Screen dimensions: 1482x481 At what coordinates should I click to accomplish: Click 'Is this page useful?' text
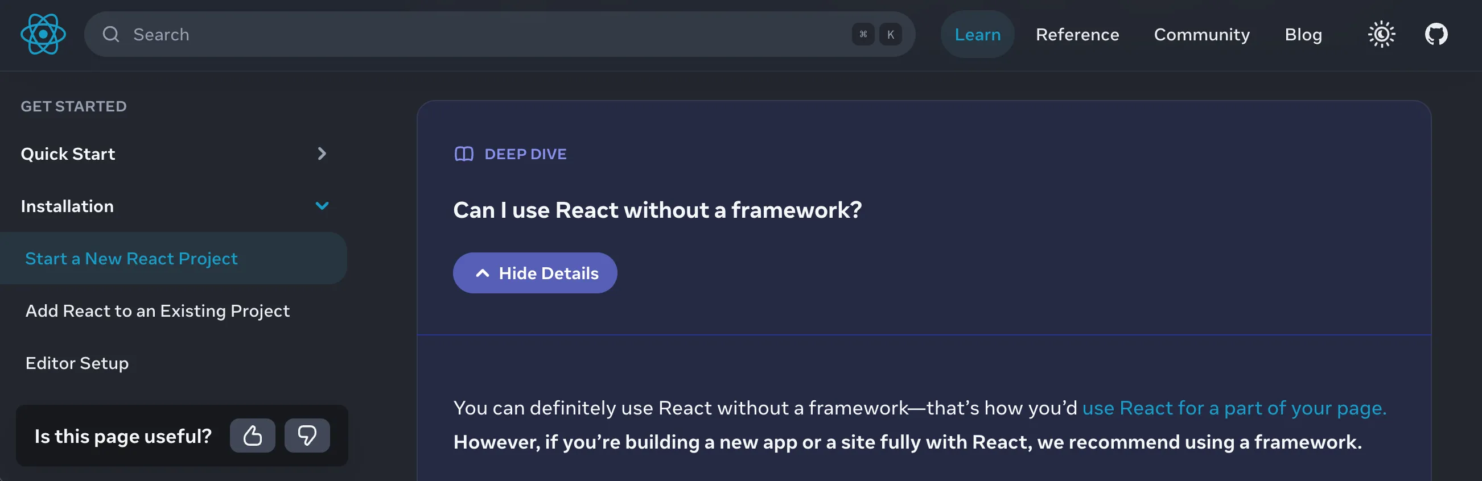123,436
